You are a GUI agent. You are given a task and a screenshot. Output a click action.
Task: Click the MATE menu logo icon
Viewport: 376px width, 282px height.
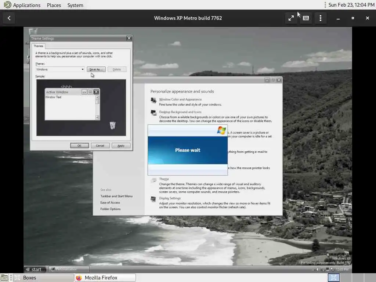pos(7,5)
